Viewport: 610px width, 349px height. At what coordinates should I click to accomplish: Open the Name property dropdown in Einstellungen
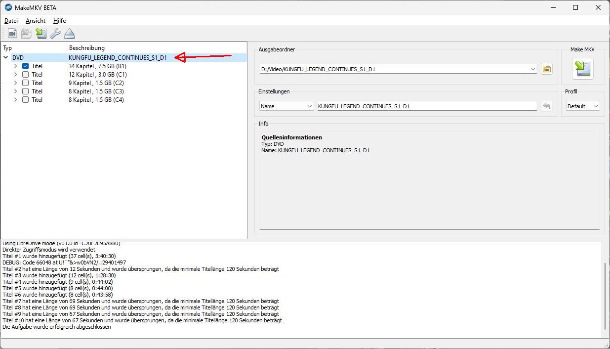click(x=286, y=106)
